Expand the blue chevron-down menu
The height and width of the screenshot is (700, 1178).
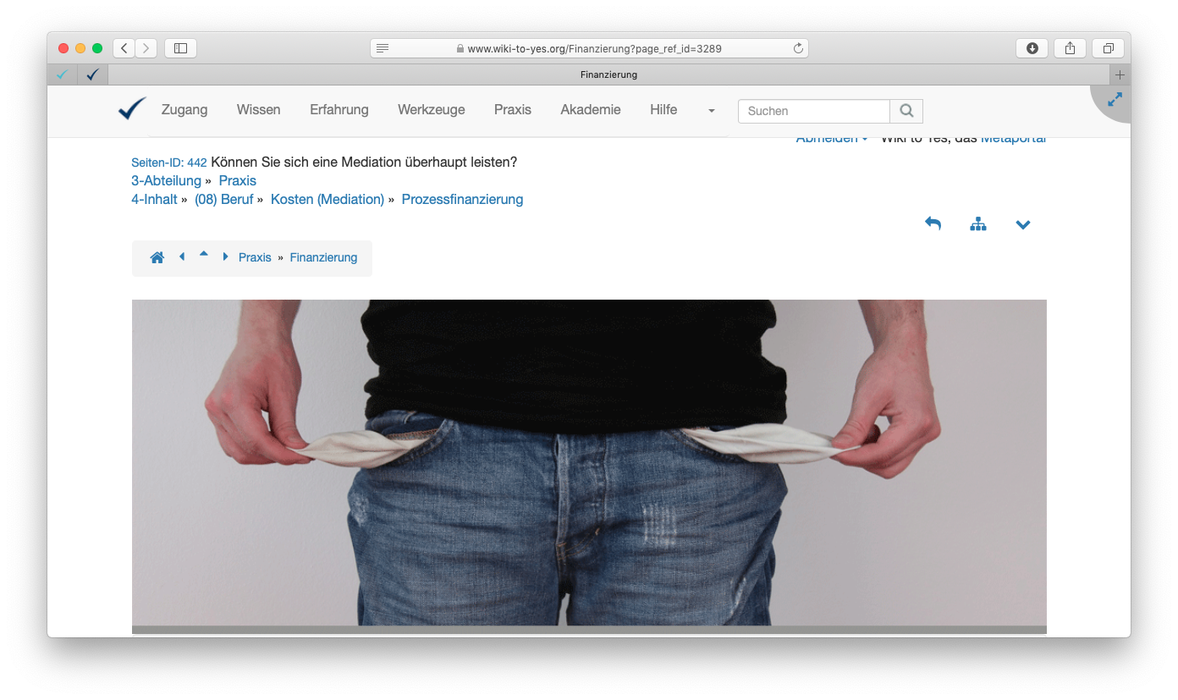coord(1023,224)
